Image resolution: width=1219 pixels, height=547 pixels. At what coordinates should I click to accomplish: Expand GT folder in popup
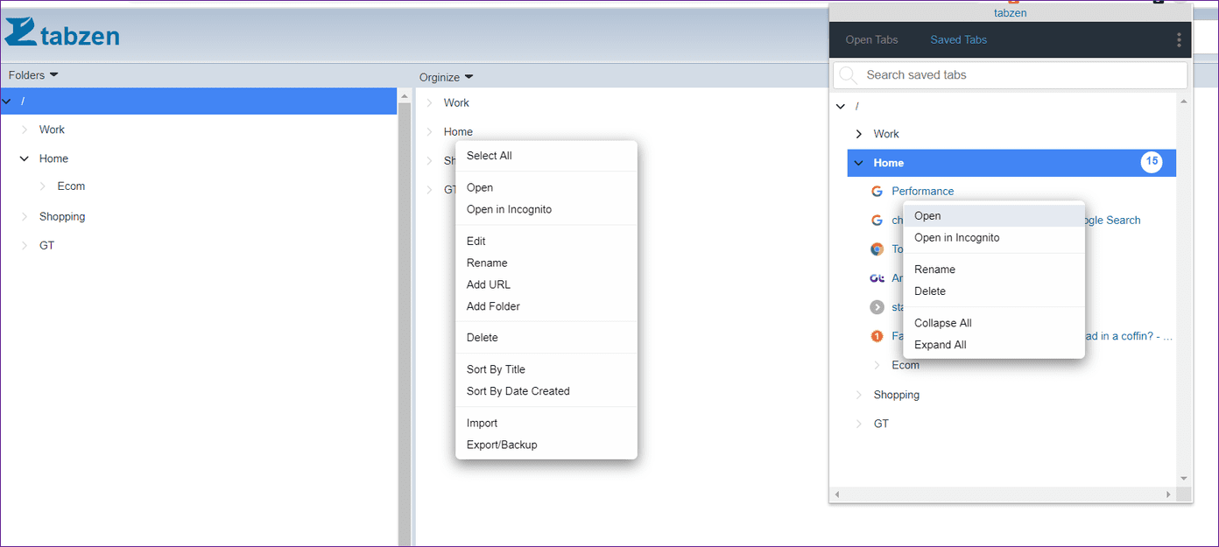[859, 424]
